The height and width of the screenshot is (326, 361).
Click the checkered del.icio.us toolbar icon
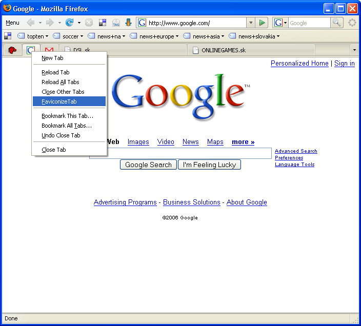(102, 23)
